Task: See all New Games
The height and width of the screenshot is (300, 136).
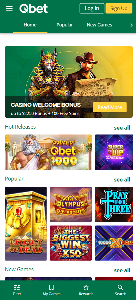Action: click(122, 271)
